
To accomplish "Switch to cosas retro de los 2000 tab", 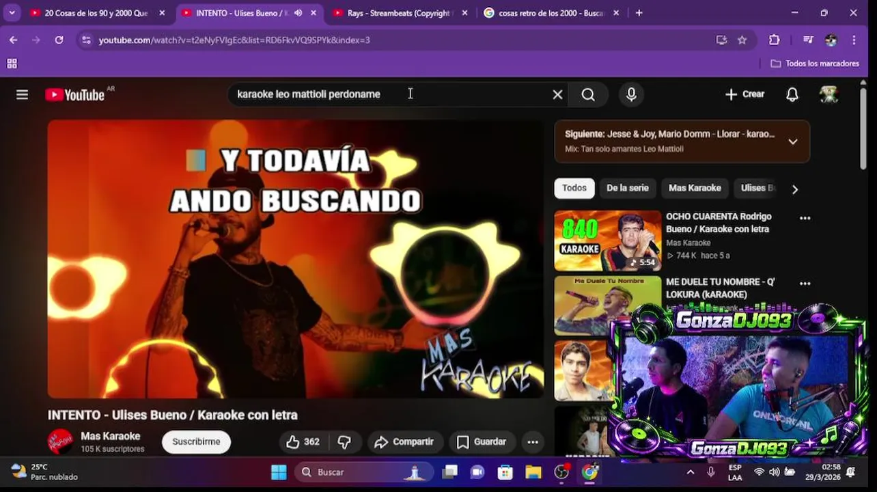I will tap(551, 13).
